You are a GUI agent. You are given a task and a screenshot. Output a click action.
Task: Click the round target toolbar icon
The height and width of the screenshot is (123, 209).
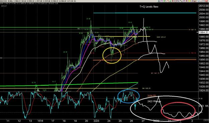[x=176, y=1]
